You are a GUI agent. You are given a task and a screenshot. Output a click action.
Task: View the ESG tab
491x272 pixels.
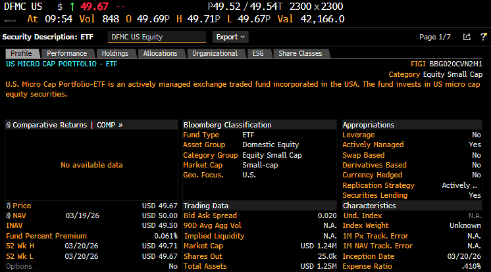(x=259, y=53)
